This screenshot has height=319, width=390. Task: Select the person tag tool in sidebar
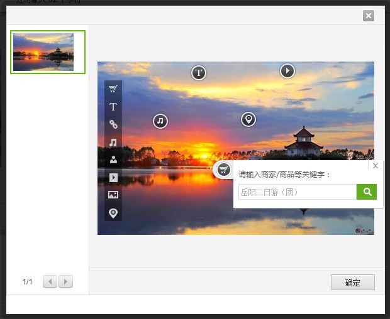tap(113, 159)
